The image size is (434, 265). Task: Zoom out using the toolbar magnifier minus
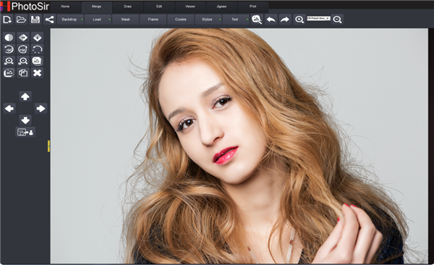pos(337,20)
